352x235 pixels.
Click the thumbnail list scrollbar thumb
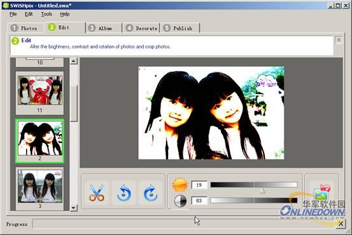click(x=74, y=104)
